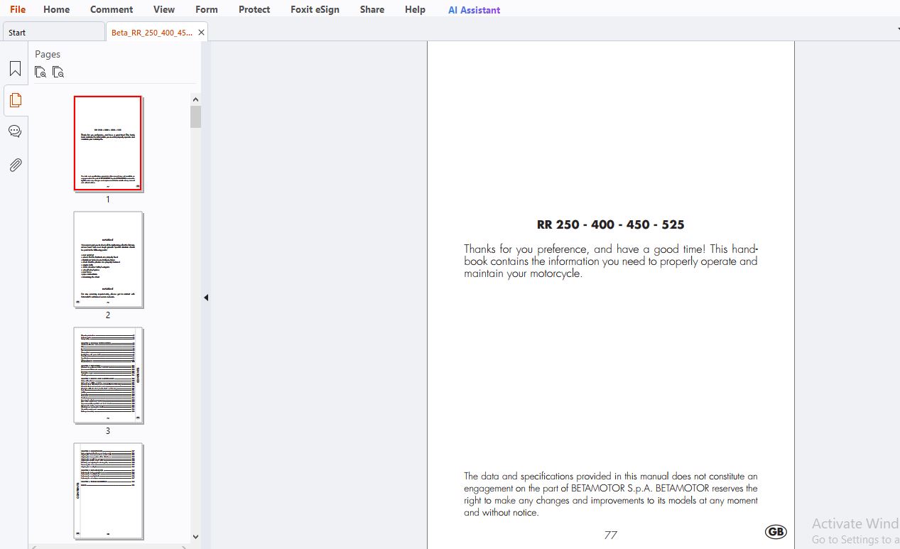Viewport: 900px width, 549px height.
Task: Close the Beta_RR_250_400 document tab
Action: (202, 32)
